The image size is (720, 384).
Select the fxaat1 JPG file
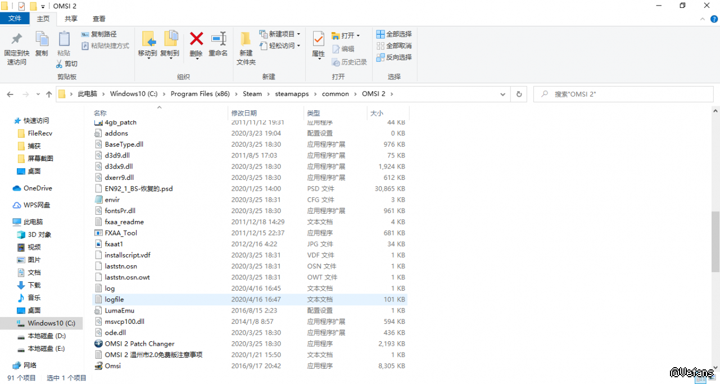point(249,244)
